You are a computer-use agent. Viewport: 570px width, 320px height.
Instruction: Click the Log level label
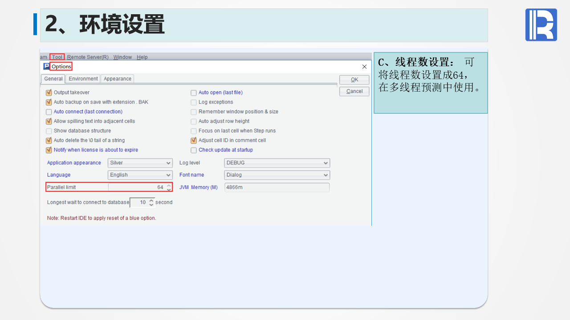click(x=190, y=163)
